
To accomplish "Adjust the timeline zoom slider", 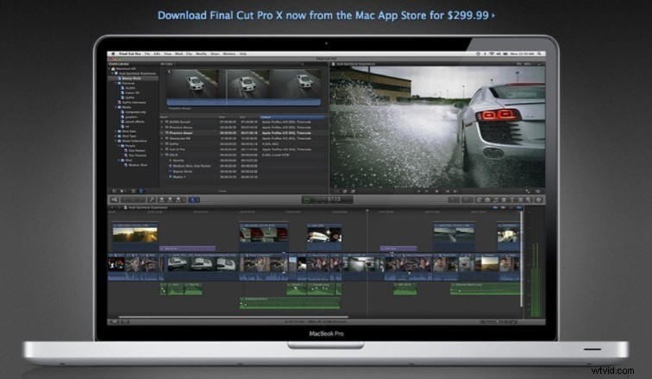I will click(498, 322).
